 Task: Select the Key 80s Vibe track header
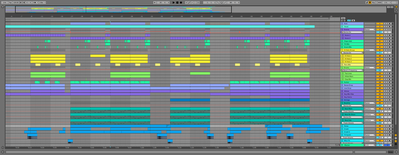click(352, 94)
